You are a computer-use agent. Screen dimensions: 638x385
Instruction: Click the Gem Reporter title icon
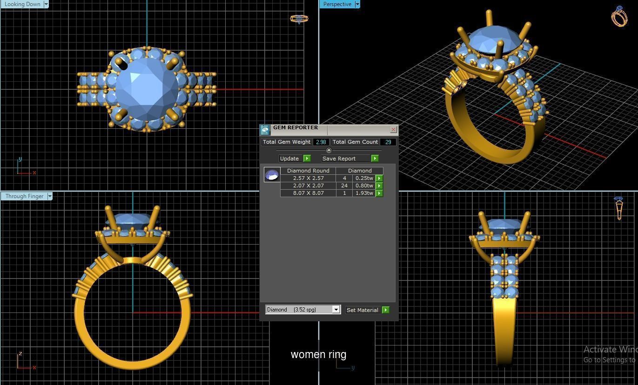click(265, 130)
